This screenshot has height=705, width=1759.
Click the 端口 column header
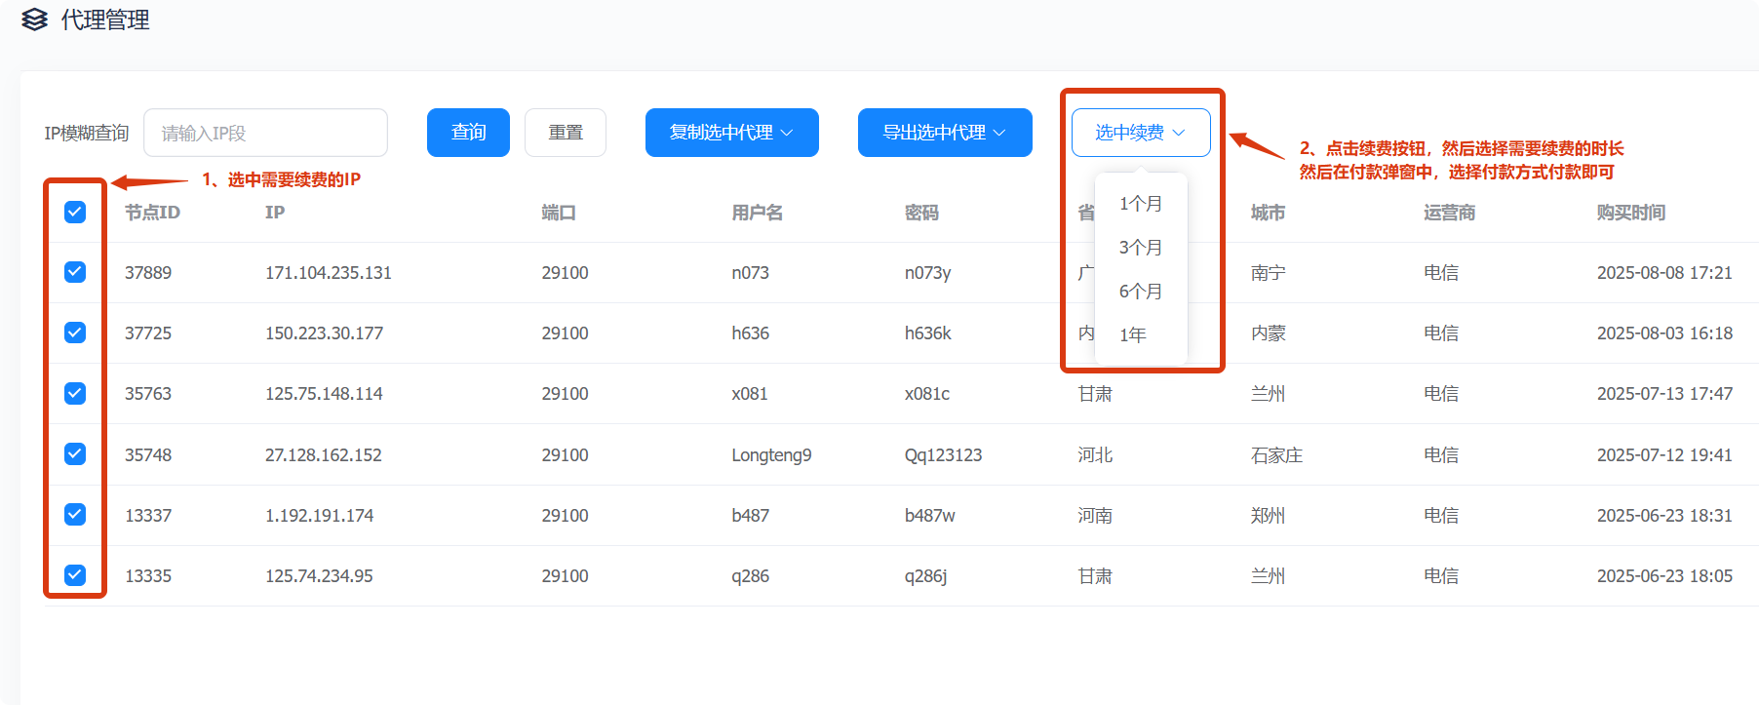(x=559, y=213)
